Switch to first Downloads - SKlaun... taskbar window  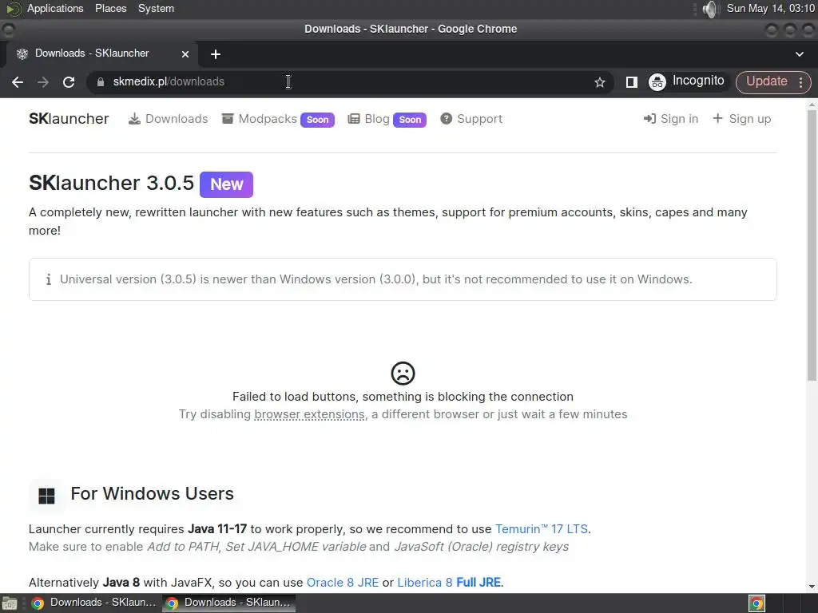pos(94,603)
